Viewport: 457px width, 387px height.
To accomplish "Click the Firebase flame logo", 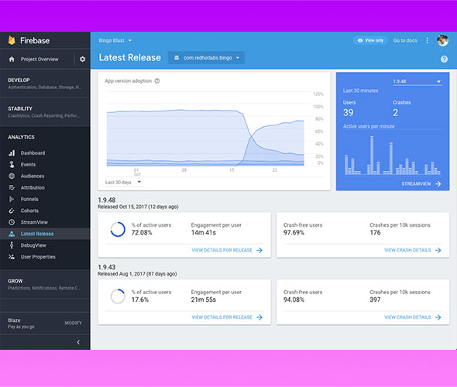I will pos(12,40).
